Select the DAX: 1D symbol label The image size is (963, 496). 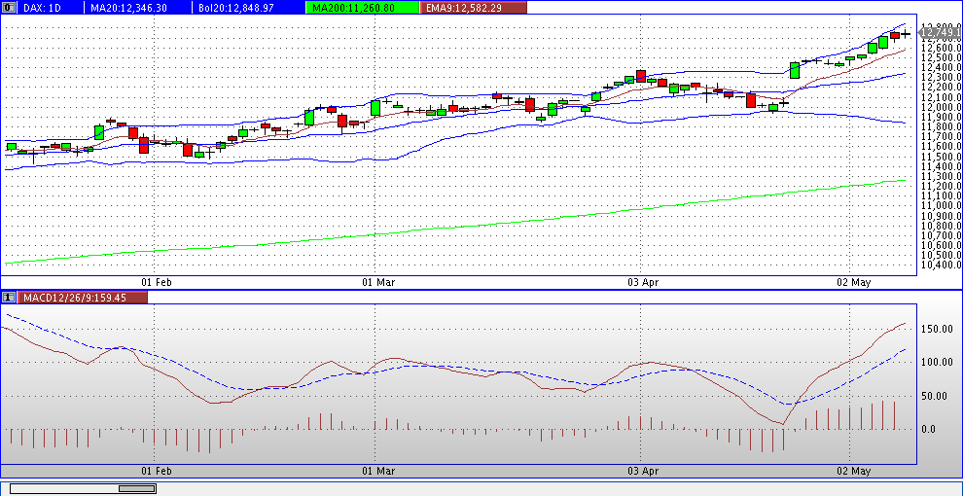49,8
